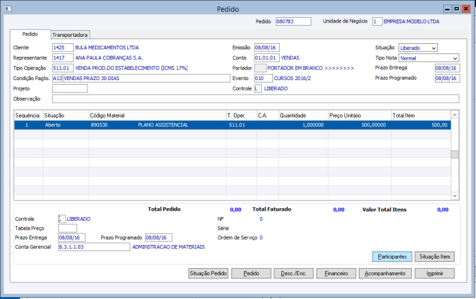Click the window system icon in title bar
This screenshot has width=476, height=299.
click(8, 9)
